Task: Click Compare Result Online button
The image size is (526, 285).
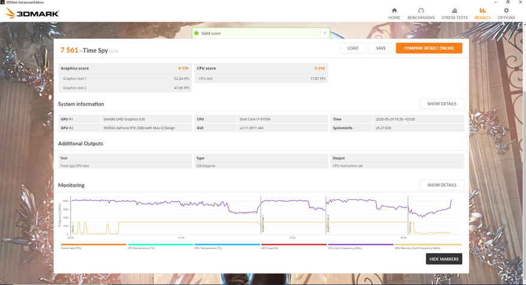Action: [x=429, y=48]
